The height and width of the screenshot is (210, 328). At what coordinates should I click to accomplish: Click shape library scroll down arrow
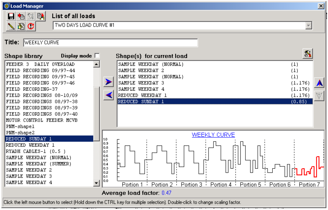coord(97,183)
